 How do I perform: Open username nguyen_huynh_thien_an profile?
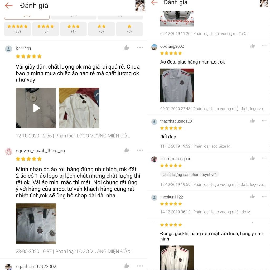click(40, 151)
